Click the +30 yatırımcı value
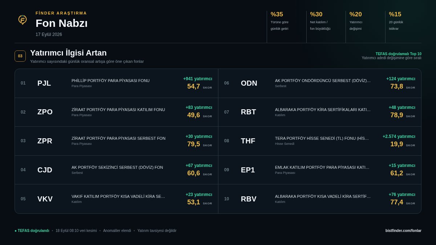Viewport: 436px width, 245px height. click(199, 136)
